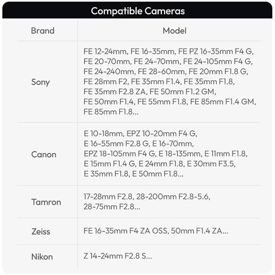Image resolution: width=275 pixels, height=275 pixels.
Task: Click the Zeiss brand cell
Action: pyautogui.click(x=41, y=231)
